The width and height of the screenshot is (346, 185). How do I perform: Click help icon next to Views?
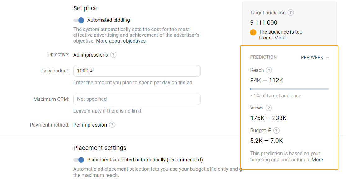pyautogui.click(x=269, y=108)
